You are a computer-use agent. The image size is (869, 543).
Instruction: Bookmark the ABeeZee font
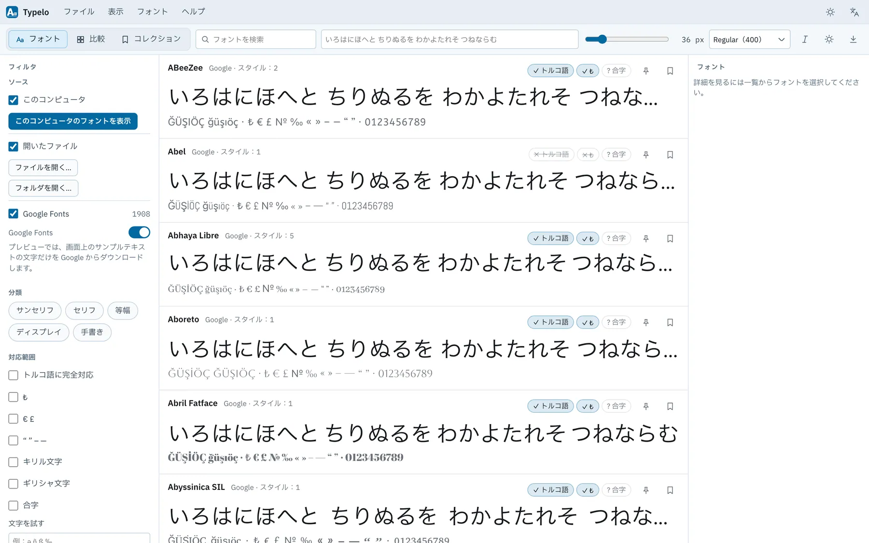pos(670,71)
